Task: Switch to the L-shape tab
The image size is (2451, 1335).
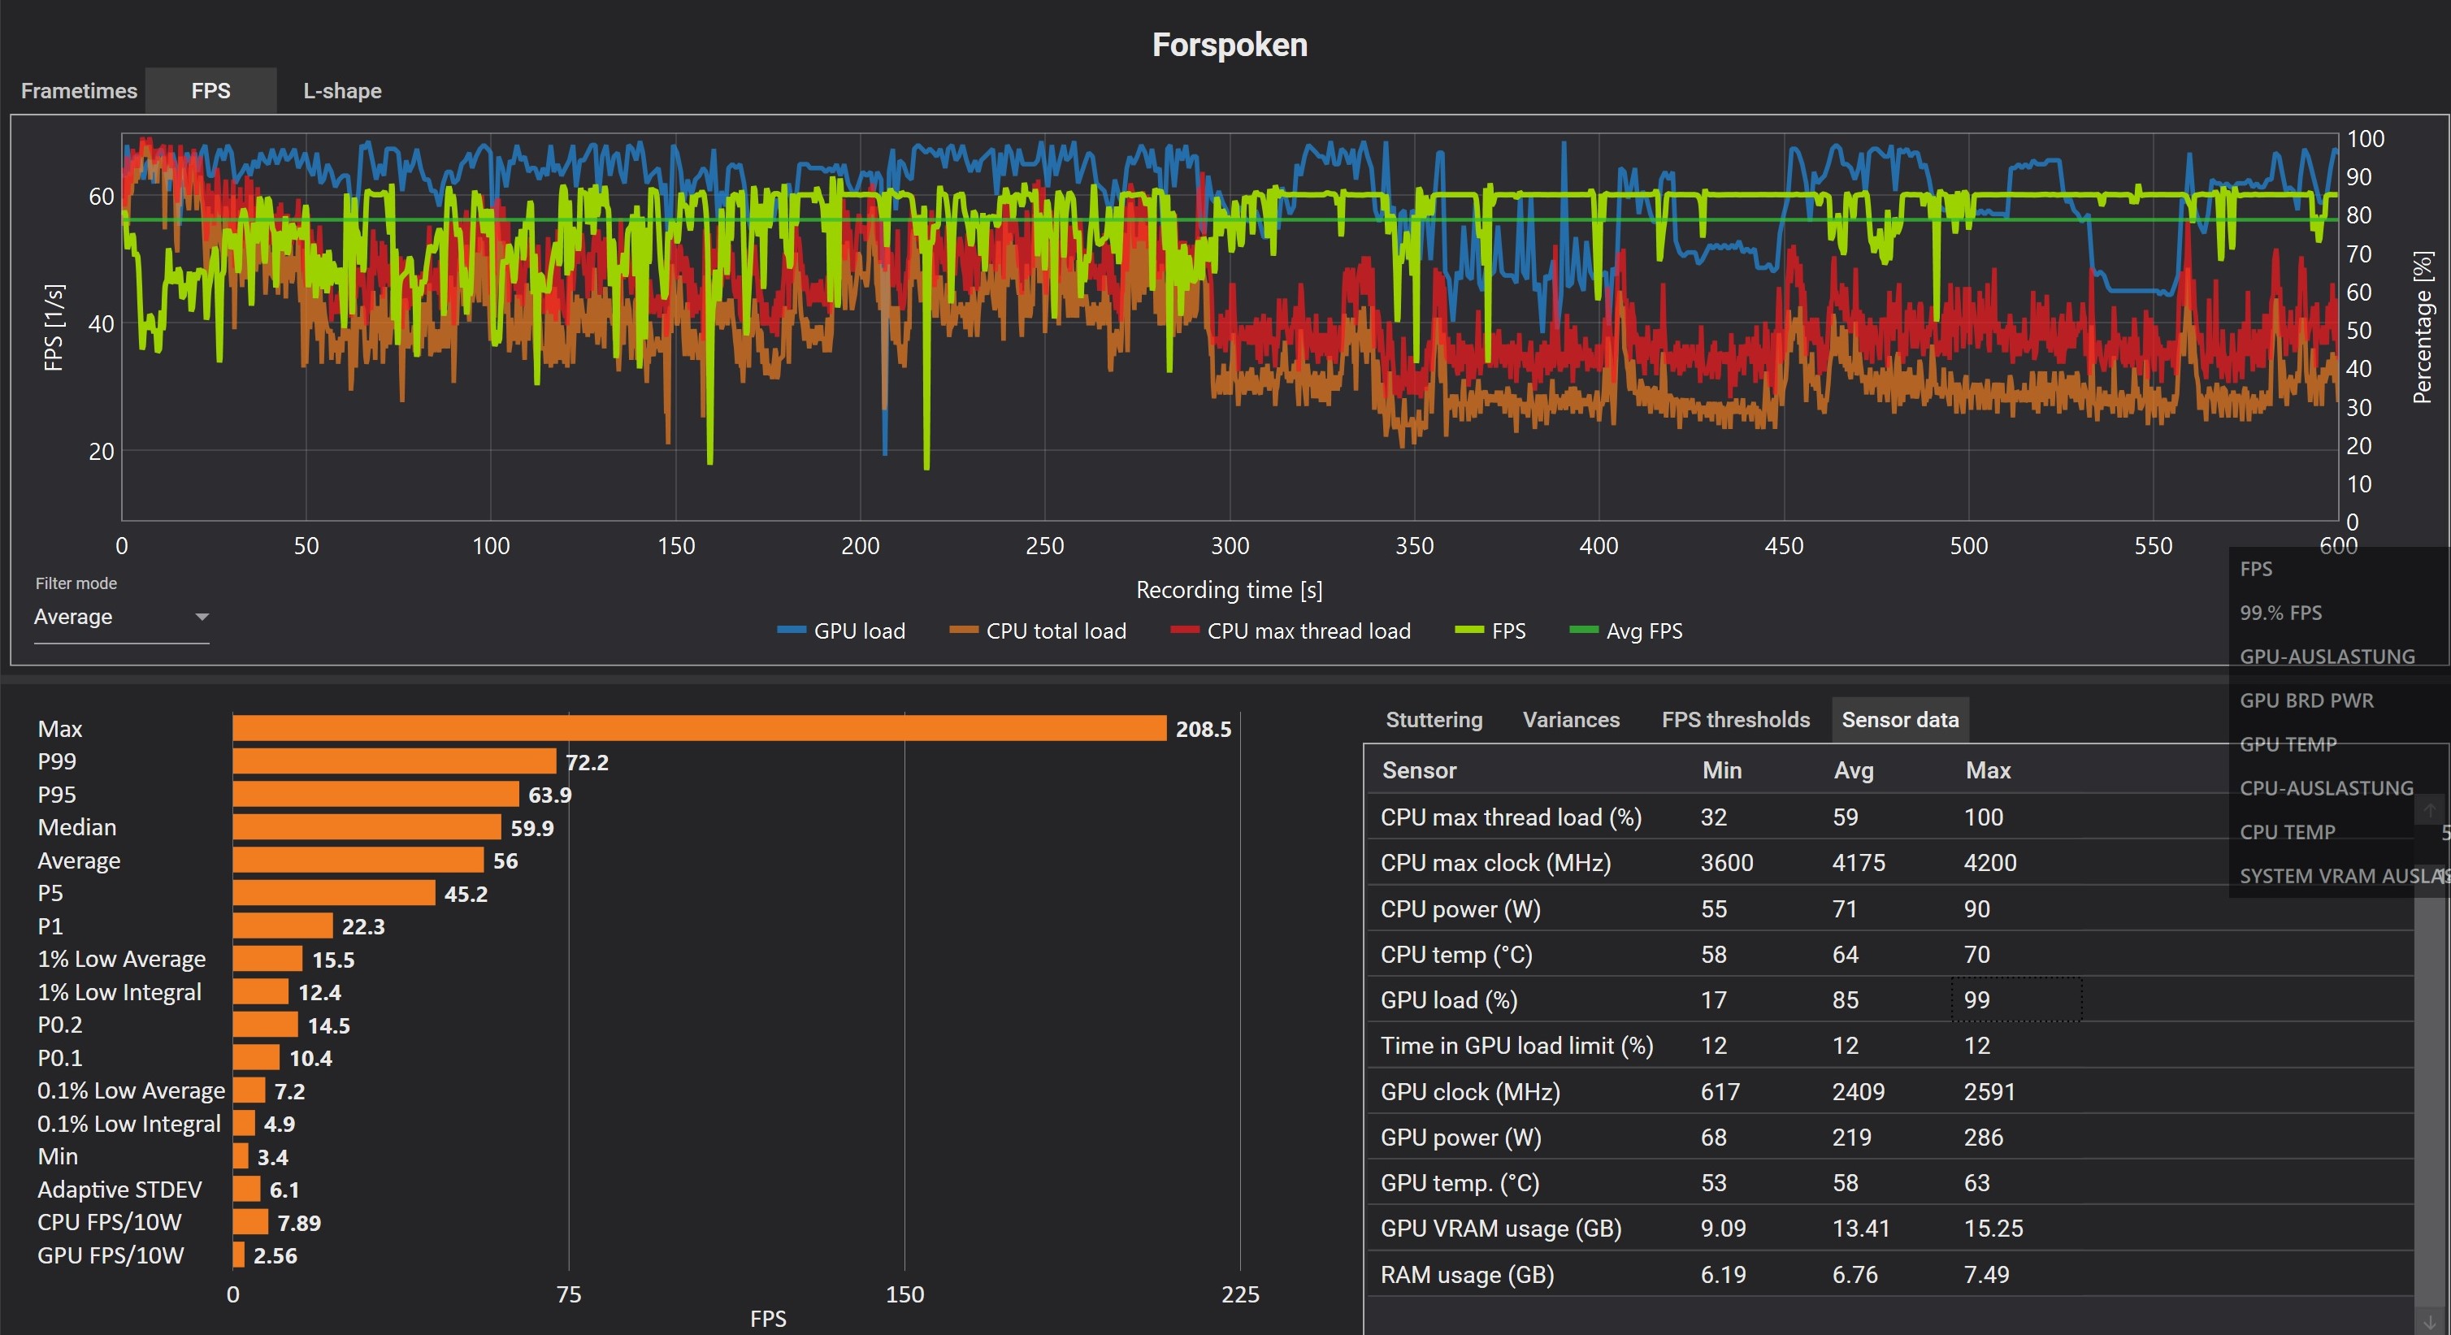Action: point(341,90)
